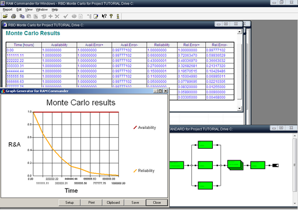Click Availability legend entry in graph
This screenshot has width=298, height=210.
[x=145, y=128]
